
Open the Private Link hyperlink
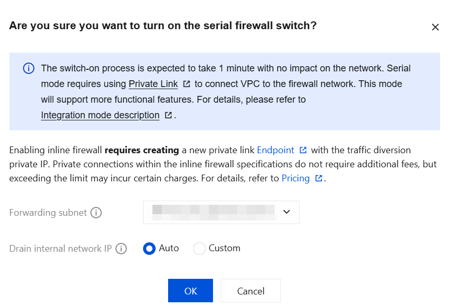click(153, 84)
